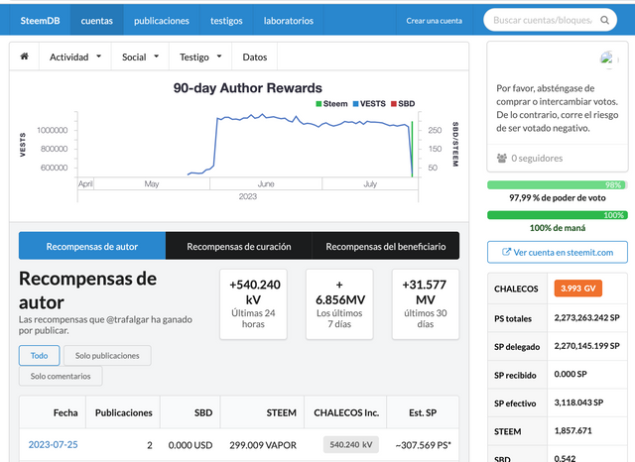The image size is (635, 462).
Task: Click the Últimas 24 horas stat card
Action: [x=254, y=304]
